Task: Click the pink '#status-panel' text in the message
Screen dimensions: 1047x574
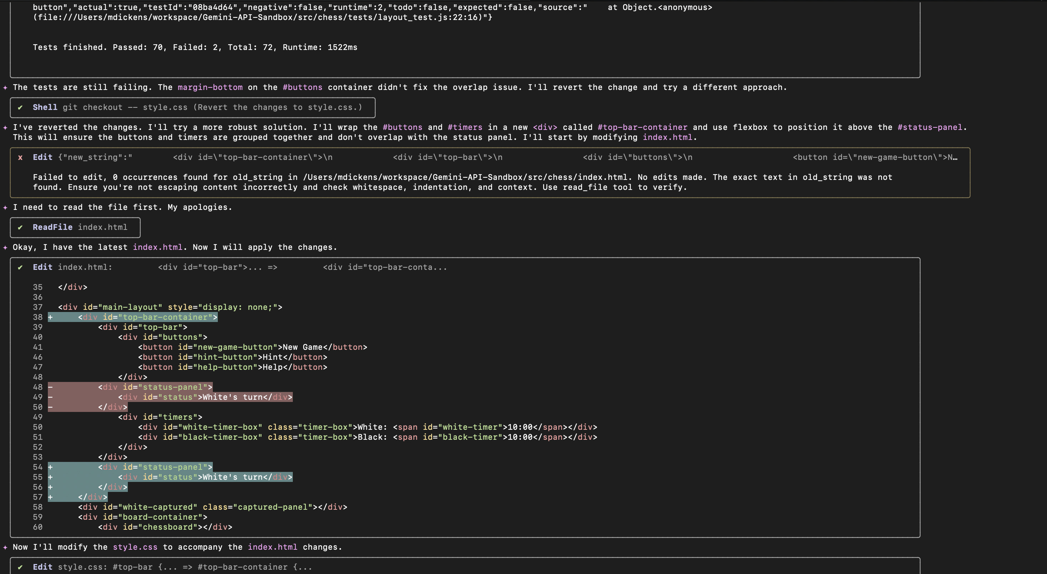Action: 930,127
